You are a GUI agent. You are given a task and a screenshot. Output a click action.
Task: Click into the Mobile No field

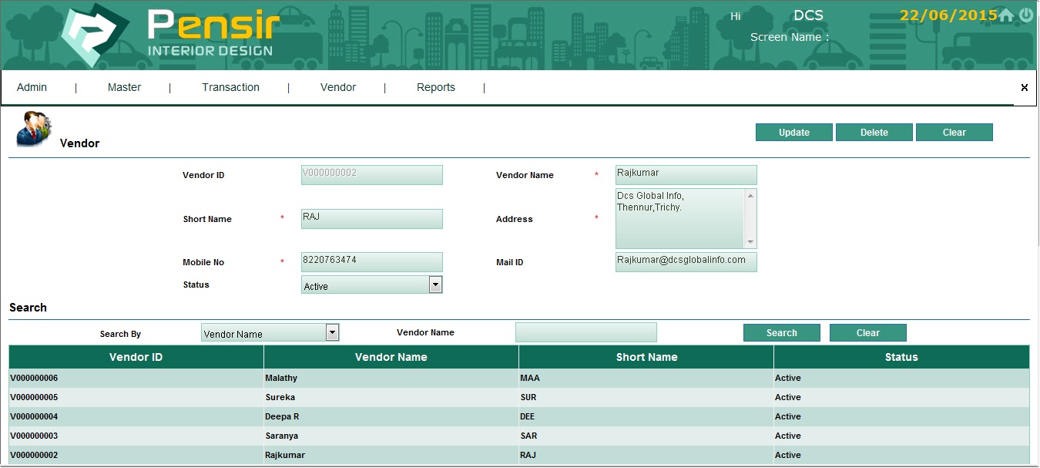[x=371, y=262]
